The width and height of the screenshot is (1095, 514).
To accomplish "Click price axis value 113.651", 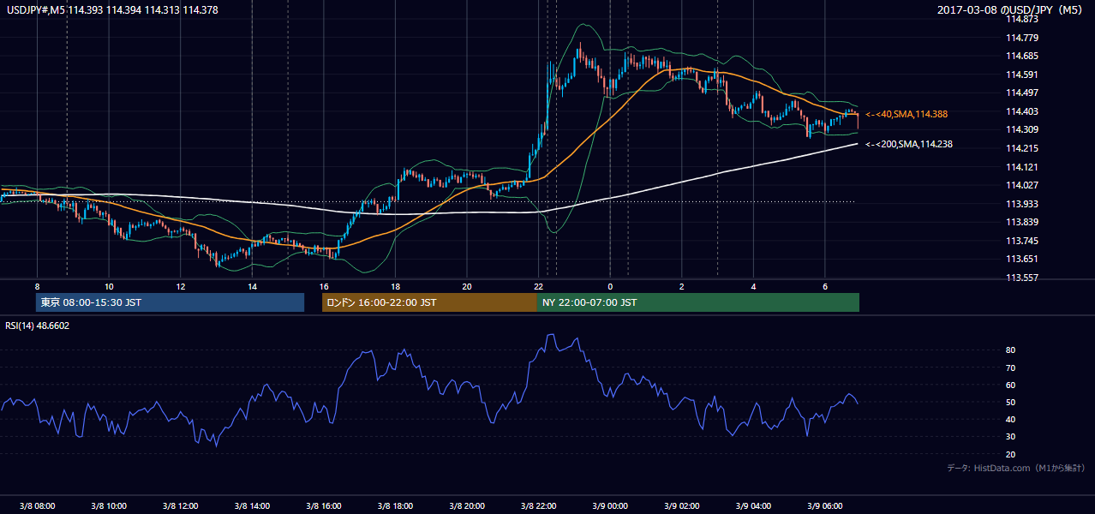I will [x=1021, y=260].
